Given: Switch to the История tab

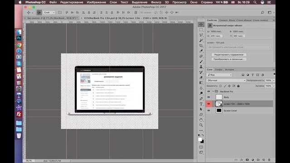Looking at the screenshot, I should tap(230, 69).
